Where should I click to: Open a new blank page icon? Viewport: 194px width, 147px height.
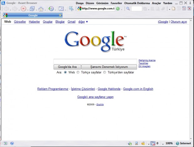(174, 9)
